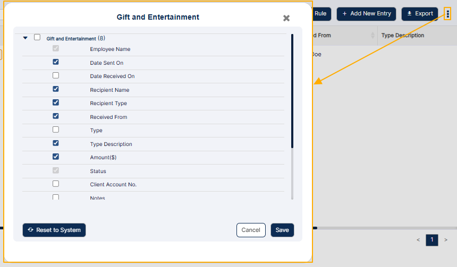Image resolution: width=457 pixels, height=267 pixels.
Task: Select the Employee Name label
Action: (x=110, y=49)
